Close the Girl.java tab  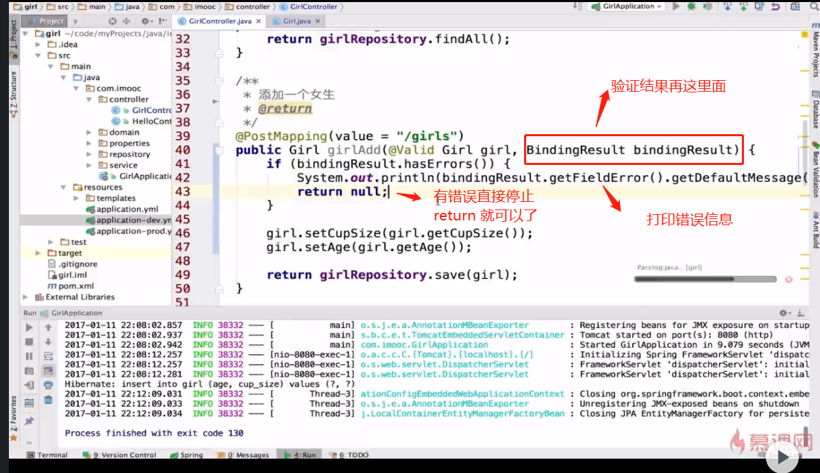[317, 21]
